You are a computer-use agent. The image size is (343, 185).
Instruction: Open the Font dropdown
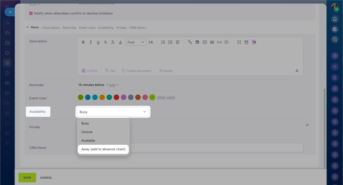point(136,42)
